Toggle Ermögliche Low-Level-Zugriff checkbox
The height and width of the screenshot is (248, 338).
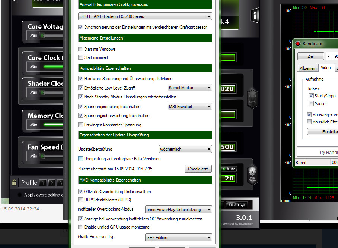pyautogui.click(x=81, y=88)
